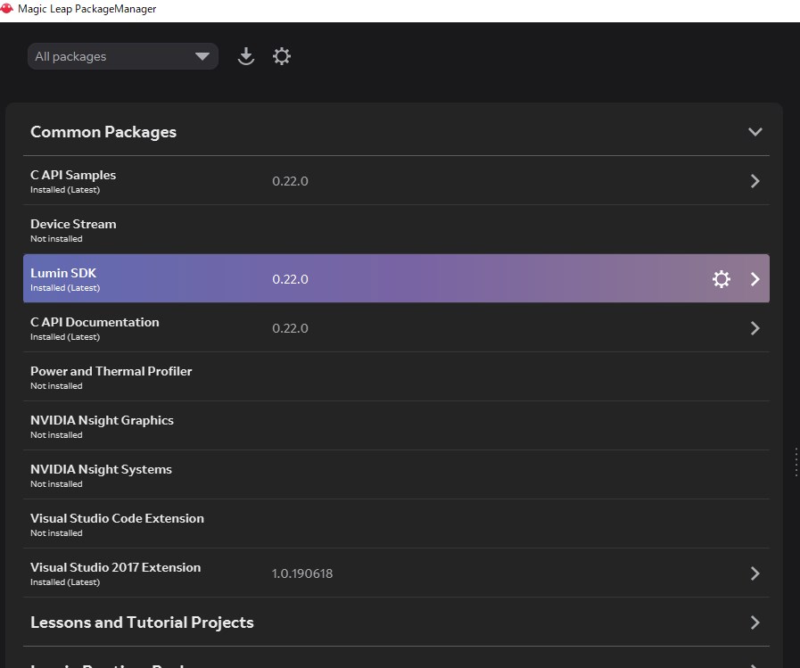Click Installed (Latest) status under C API Samples
This screenshot has height=668, width=800.
pos(65,190)
